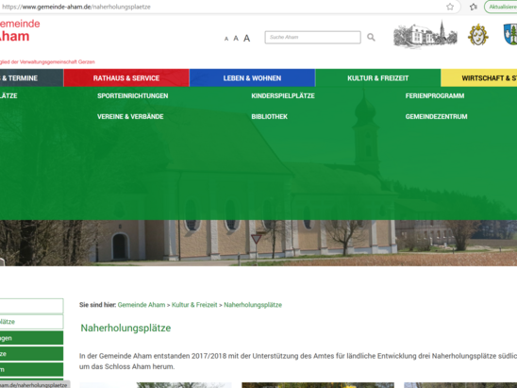Select green sidebar item ending 'ze'
517x388 pixels.
(x=32, y=354)
